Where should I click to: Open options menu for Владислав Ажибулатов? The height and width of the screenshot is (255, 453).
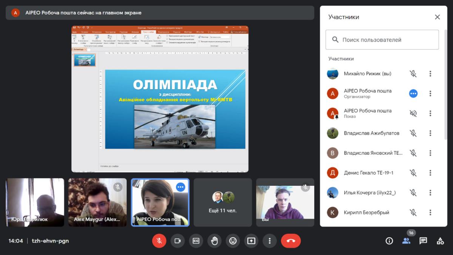430,133
